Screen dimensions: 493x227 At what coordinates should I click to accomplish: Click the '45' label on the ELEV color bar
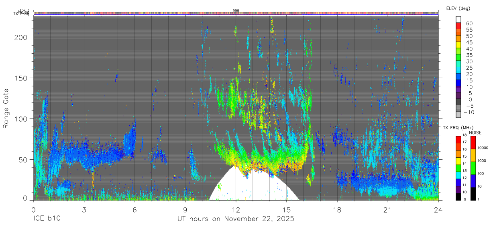[469, 42]
